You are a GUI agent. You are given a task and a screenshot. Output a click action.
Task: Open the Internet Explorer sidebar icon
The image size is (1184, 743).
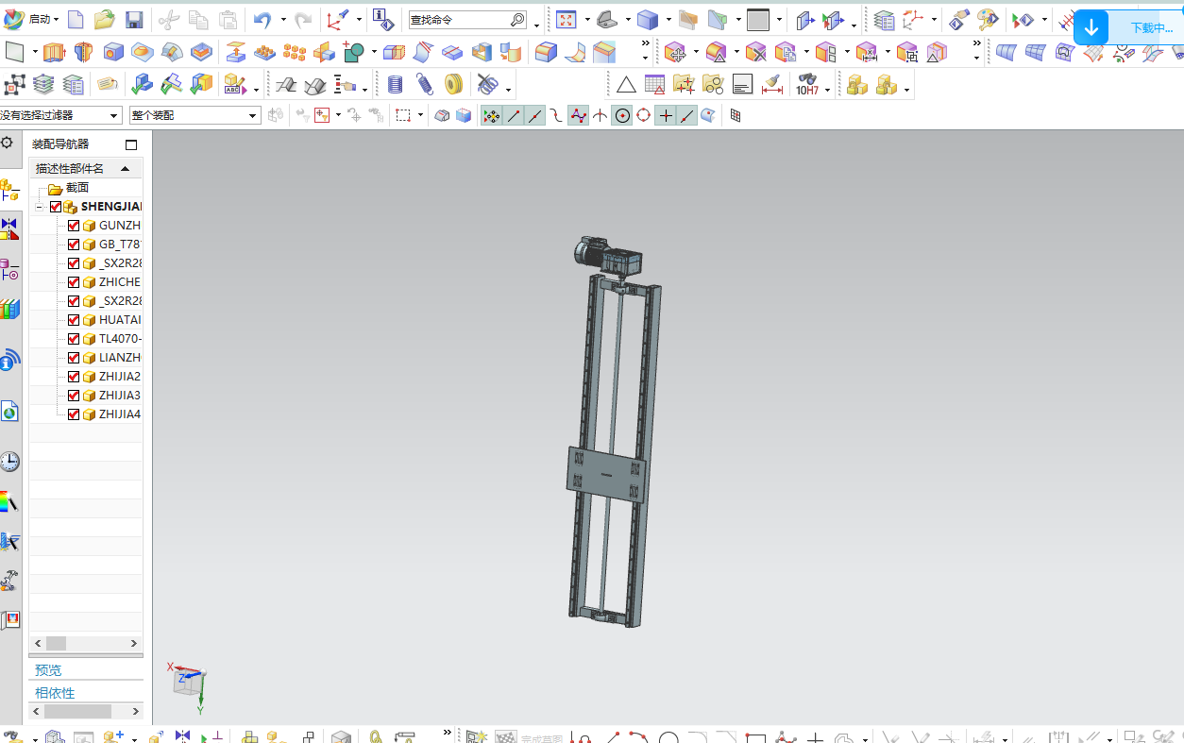(9, 411)
